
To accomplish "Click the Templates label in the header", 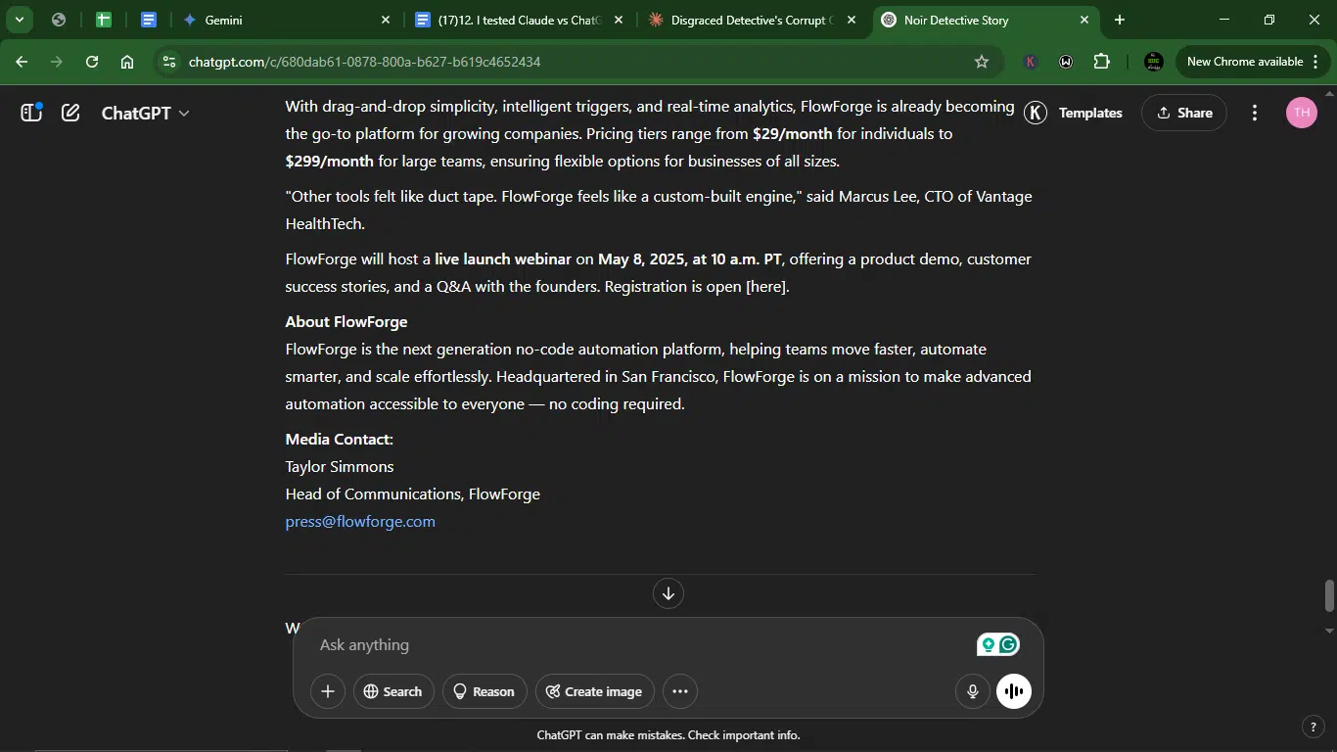I will pyautogui.click(x=1090, y=113).
